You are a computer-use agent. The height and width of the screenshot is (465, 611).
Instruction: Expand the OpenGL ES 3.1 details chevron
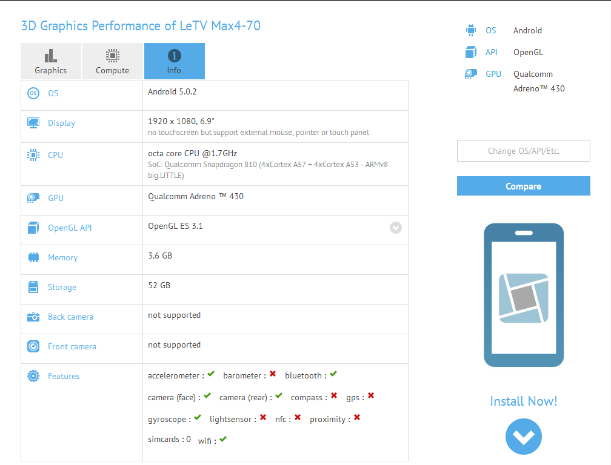click(x=395, y=228)
